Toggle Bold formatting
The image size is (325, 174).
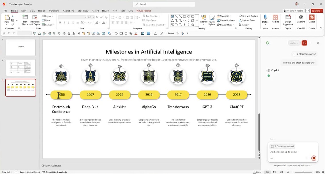(x=60, y=23)
